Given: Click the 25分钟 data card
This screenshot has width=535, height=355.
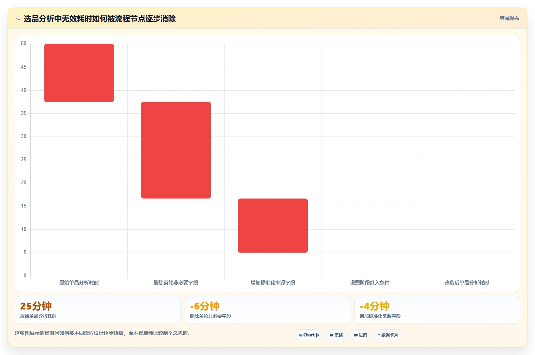Looking at the screenshot, I should coord(98,310).
